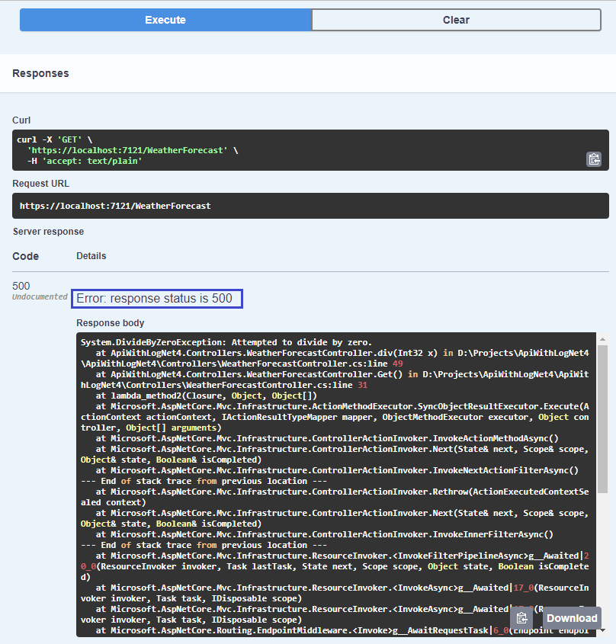Click the response body scrollbar thumb
616x644 pixels.
[x=602, y=419]
